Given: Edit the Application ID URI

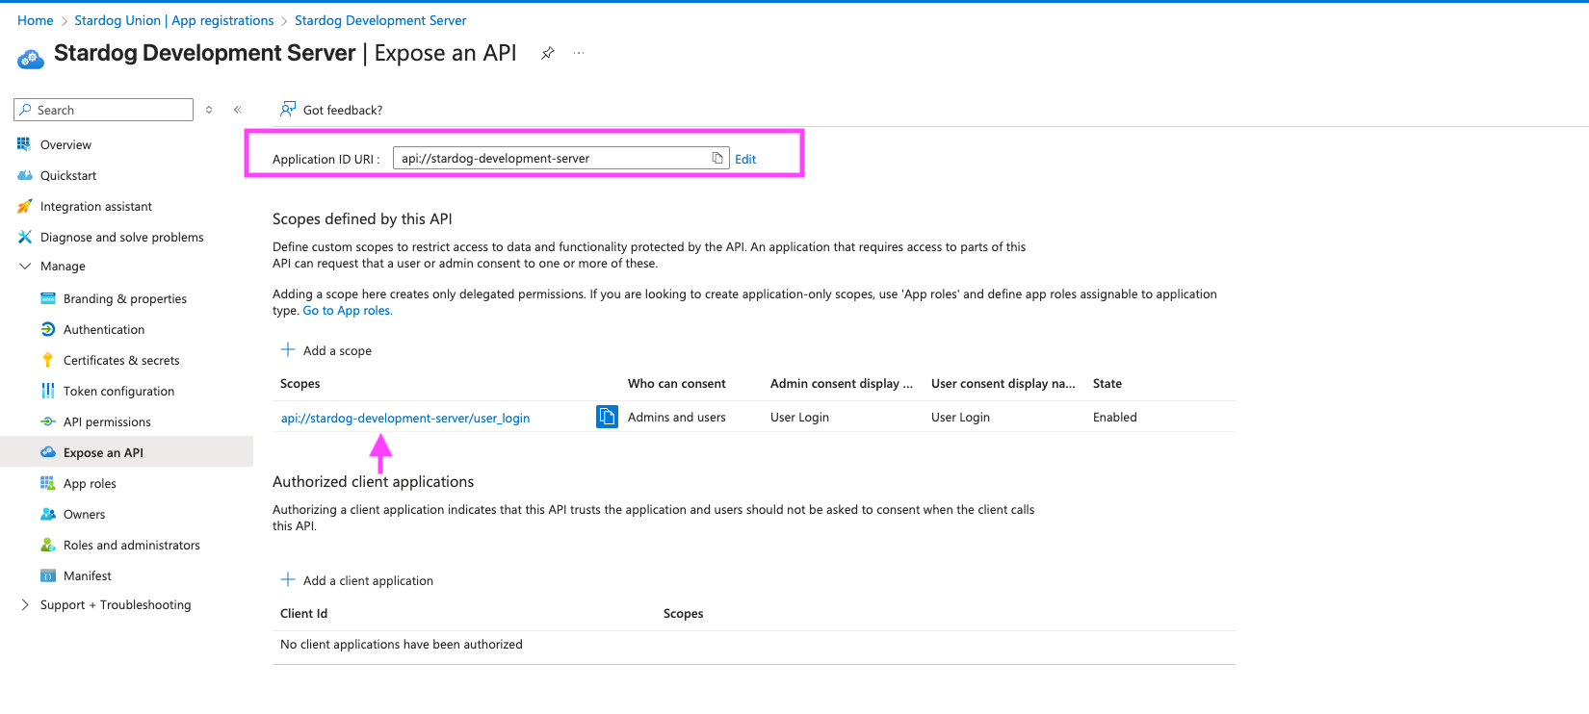Looking at the screenshot, I should tap(745, 159).
